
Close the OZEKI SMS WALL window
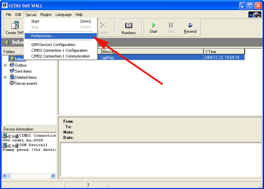click(x=258, y=6)
